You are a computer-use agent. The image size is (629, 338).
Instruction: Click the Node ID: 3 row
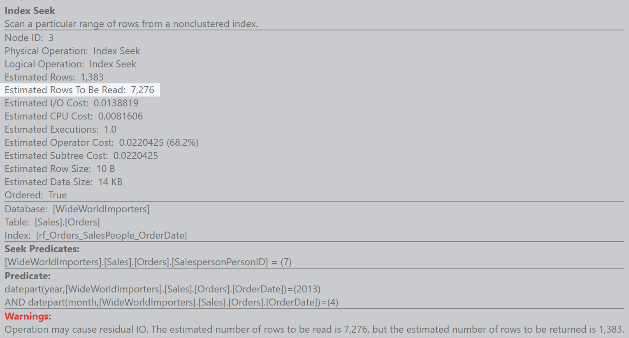point(29,38)
